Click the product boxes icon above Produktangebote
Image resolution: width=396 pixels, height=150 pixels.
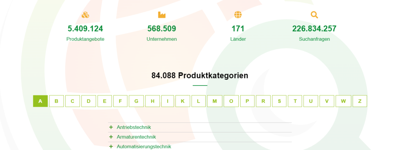85,15
